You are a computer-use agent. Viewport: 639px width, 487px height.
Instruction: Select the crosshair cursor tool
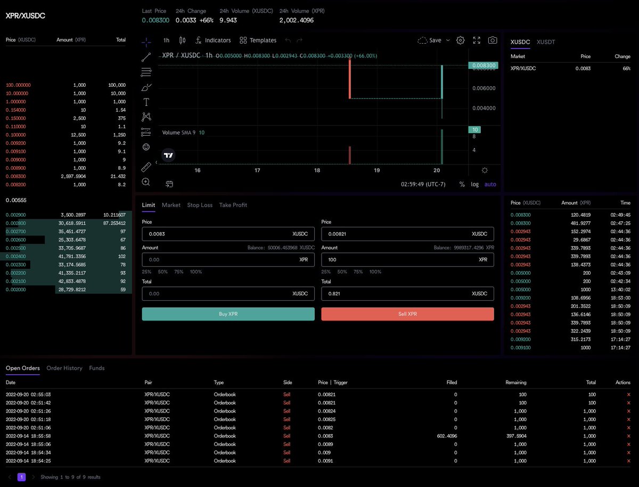pos(146,42)
